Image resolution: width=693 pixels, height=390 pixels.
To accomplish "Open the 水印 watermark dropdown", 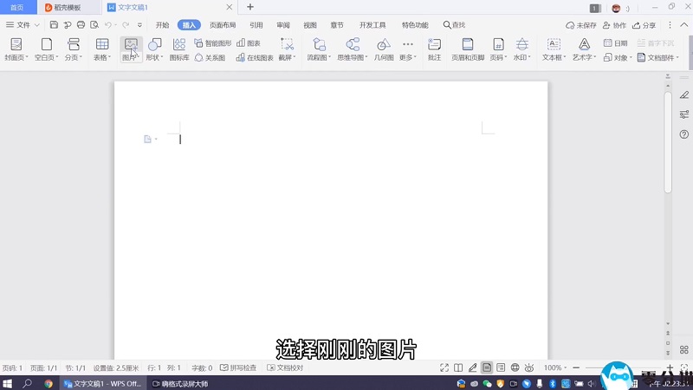I will pyautogui.click(x=521, y=57).
